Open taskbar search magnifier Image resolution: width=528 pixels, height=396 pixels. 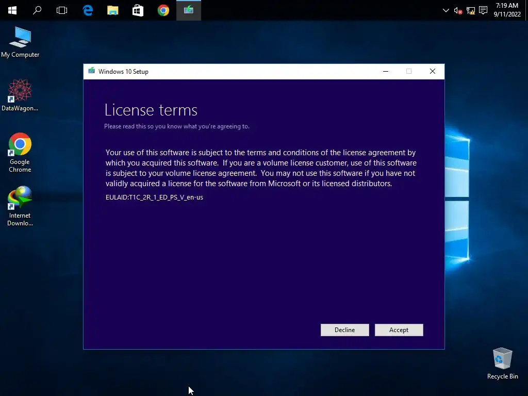click(x=37, y=10)
